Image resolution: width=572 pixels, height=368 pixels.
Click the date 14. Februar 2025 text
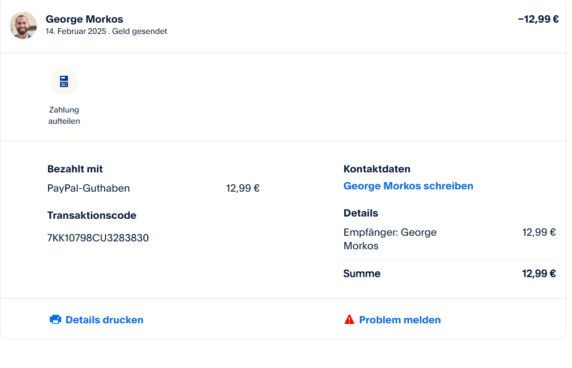coord(76,32)
